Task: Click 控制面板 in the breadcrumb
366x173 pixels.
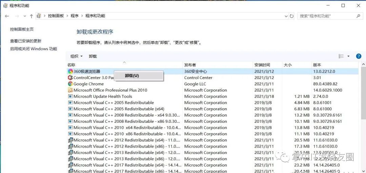Action: pyautogui.click(x=56, y=16)
